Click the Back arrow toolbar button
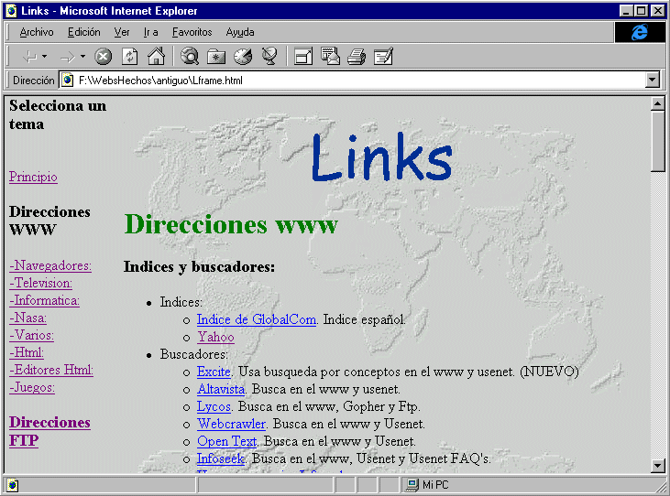The height and width of the screenshot is (496, 670). pos(29,57)
